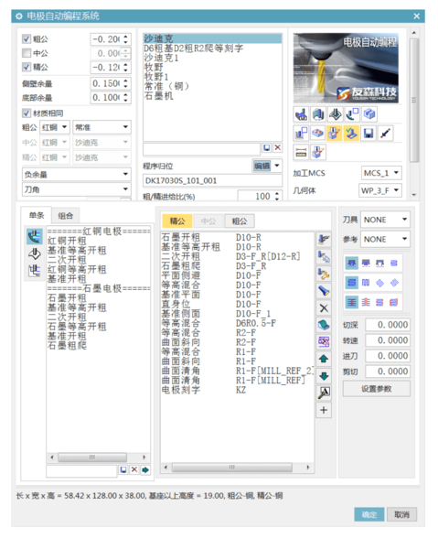This screenshot has width=438, height=549.
Task: Click the blue floppy-disk save icon beside the needle icon
Action: [368, 133]
